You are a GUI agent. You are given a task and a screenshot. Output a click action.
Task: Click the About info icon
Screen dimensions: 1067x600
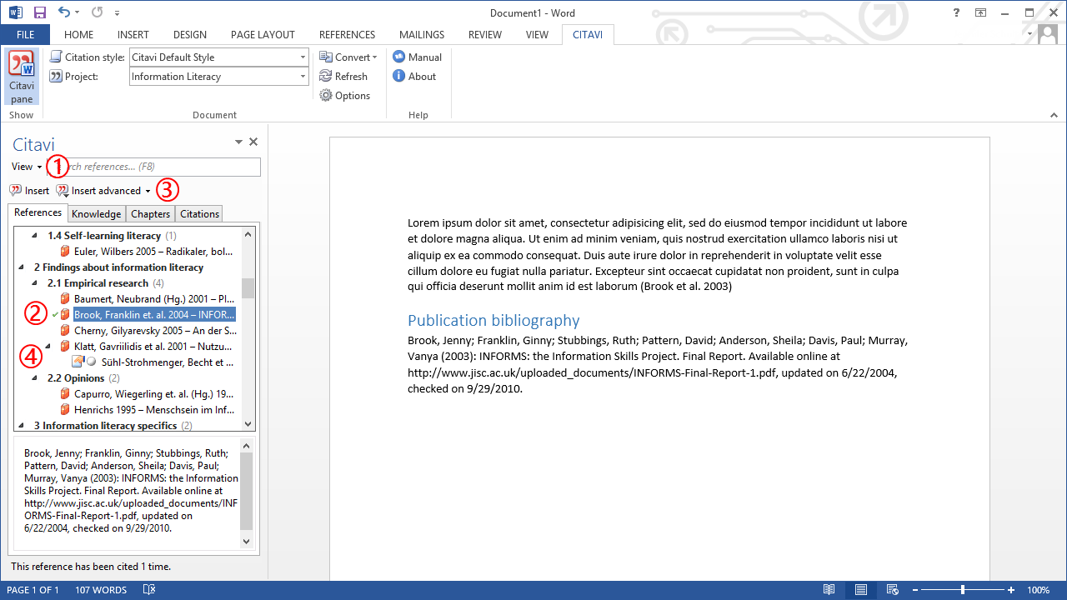[399, 76]
